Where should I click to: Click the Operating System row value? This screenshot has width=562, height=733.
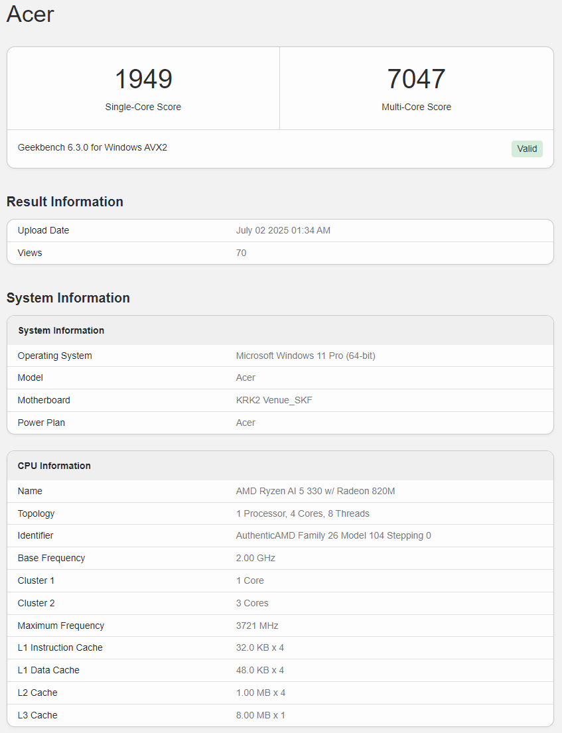306,356
